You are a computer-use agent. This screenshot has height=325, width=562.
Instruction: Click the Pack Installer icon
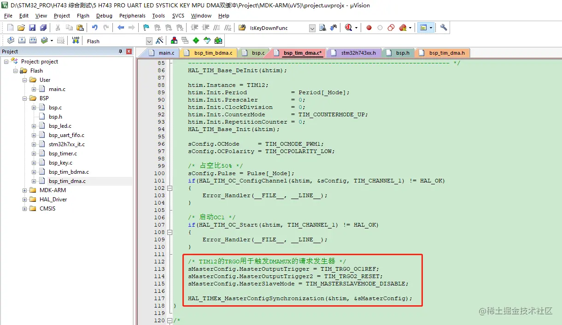point(218,40)
